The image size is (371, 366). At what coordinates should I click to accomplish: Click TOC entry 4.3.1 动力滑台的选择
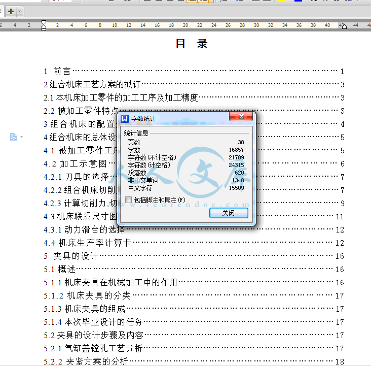pyautogui.click(x=194, y=229)
